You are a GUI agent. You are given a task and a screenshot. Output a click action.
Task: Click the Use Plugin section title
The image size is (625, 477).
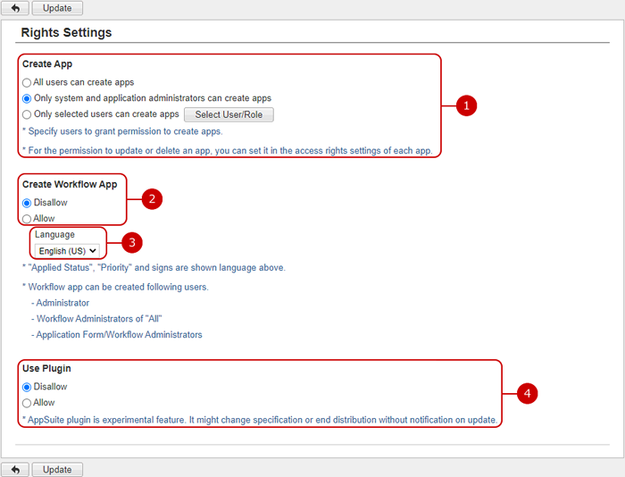[46, 368]
